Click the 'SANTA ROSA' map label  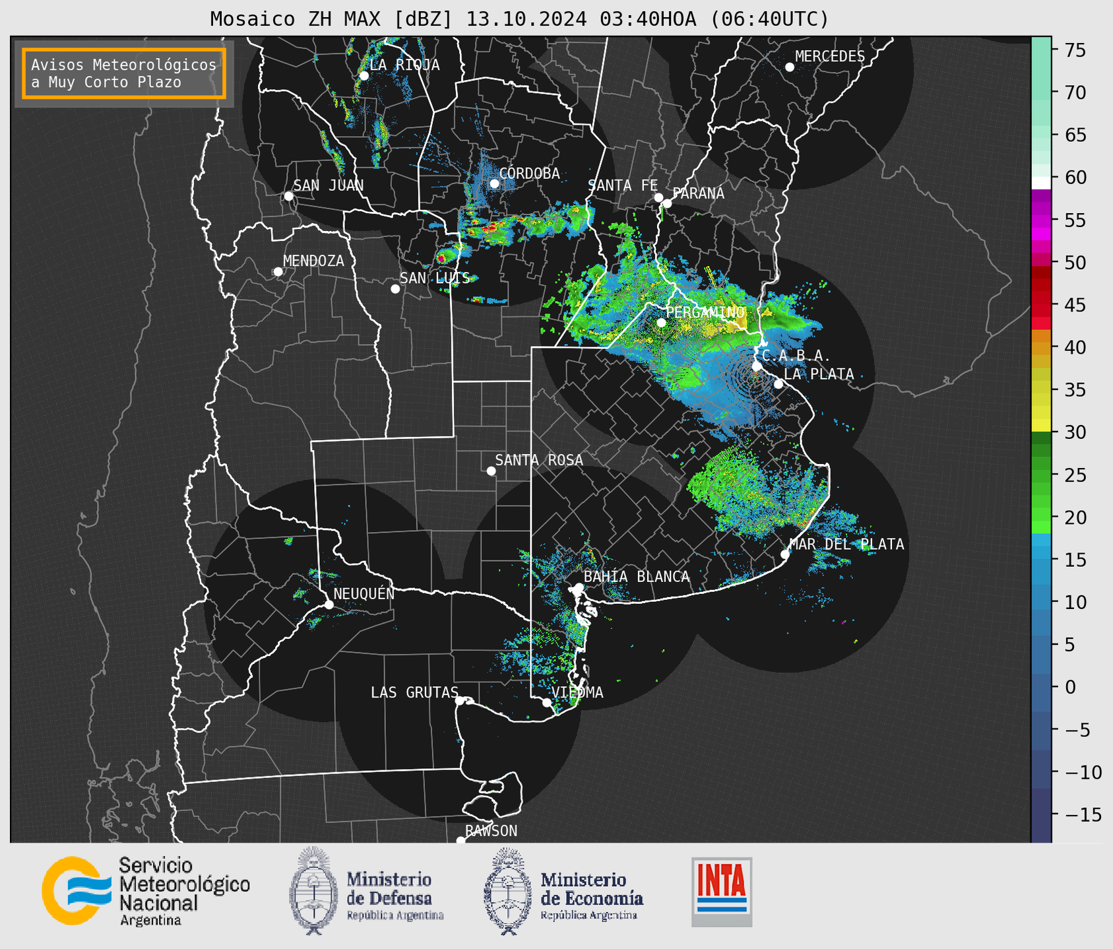click(539, 460)
